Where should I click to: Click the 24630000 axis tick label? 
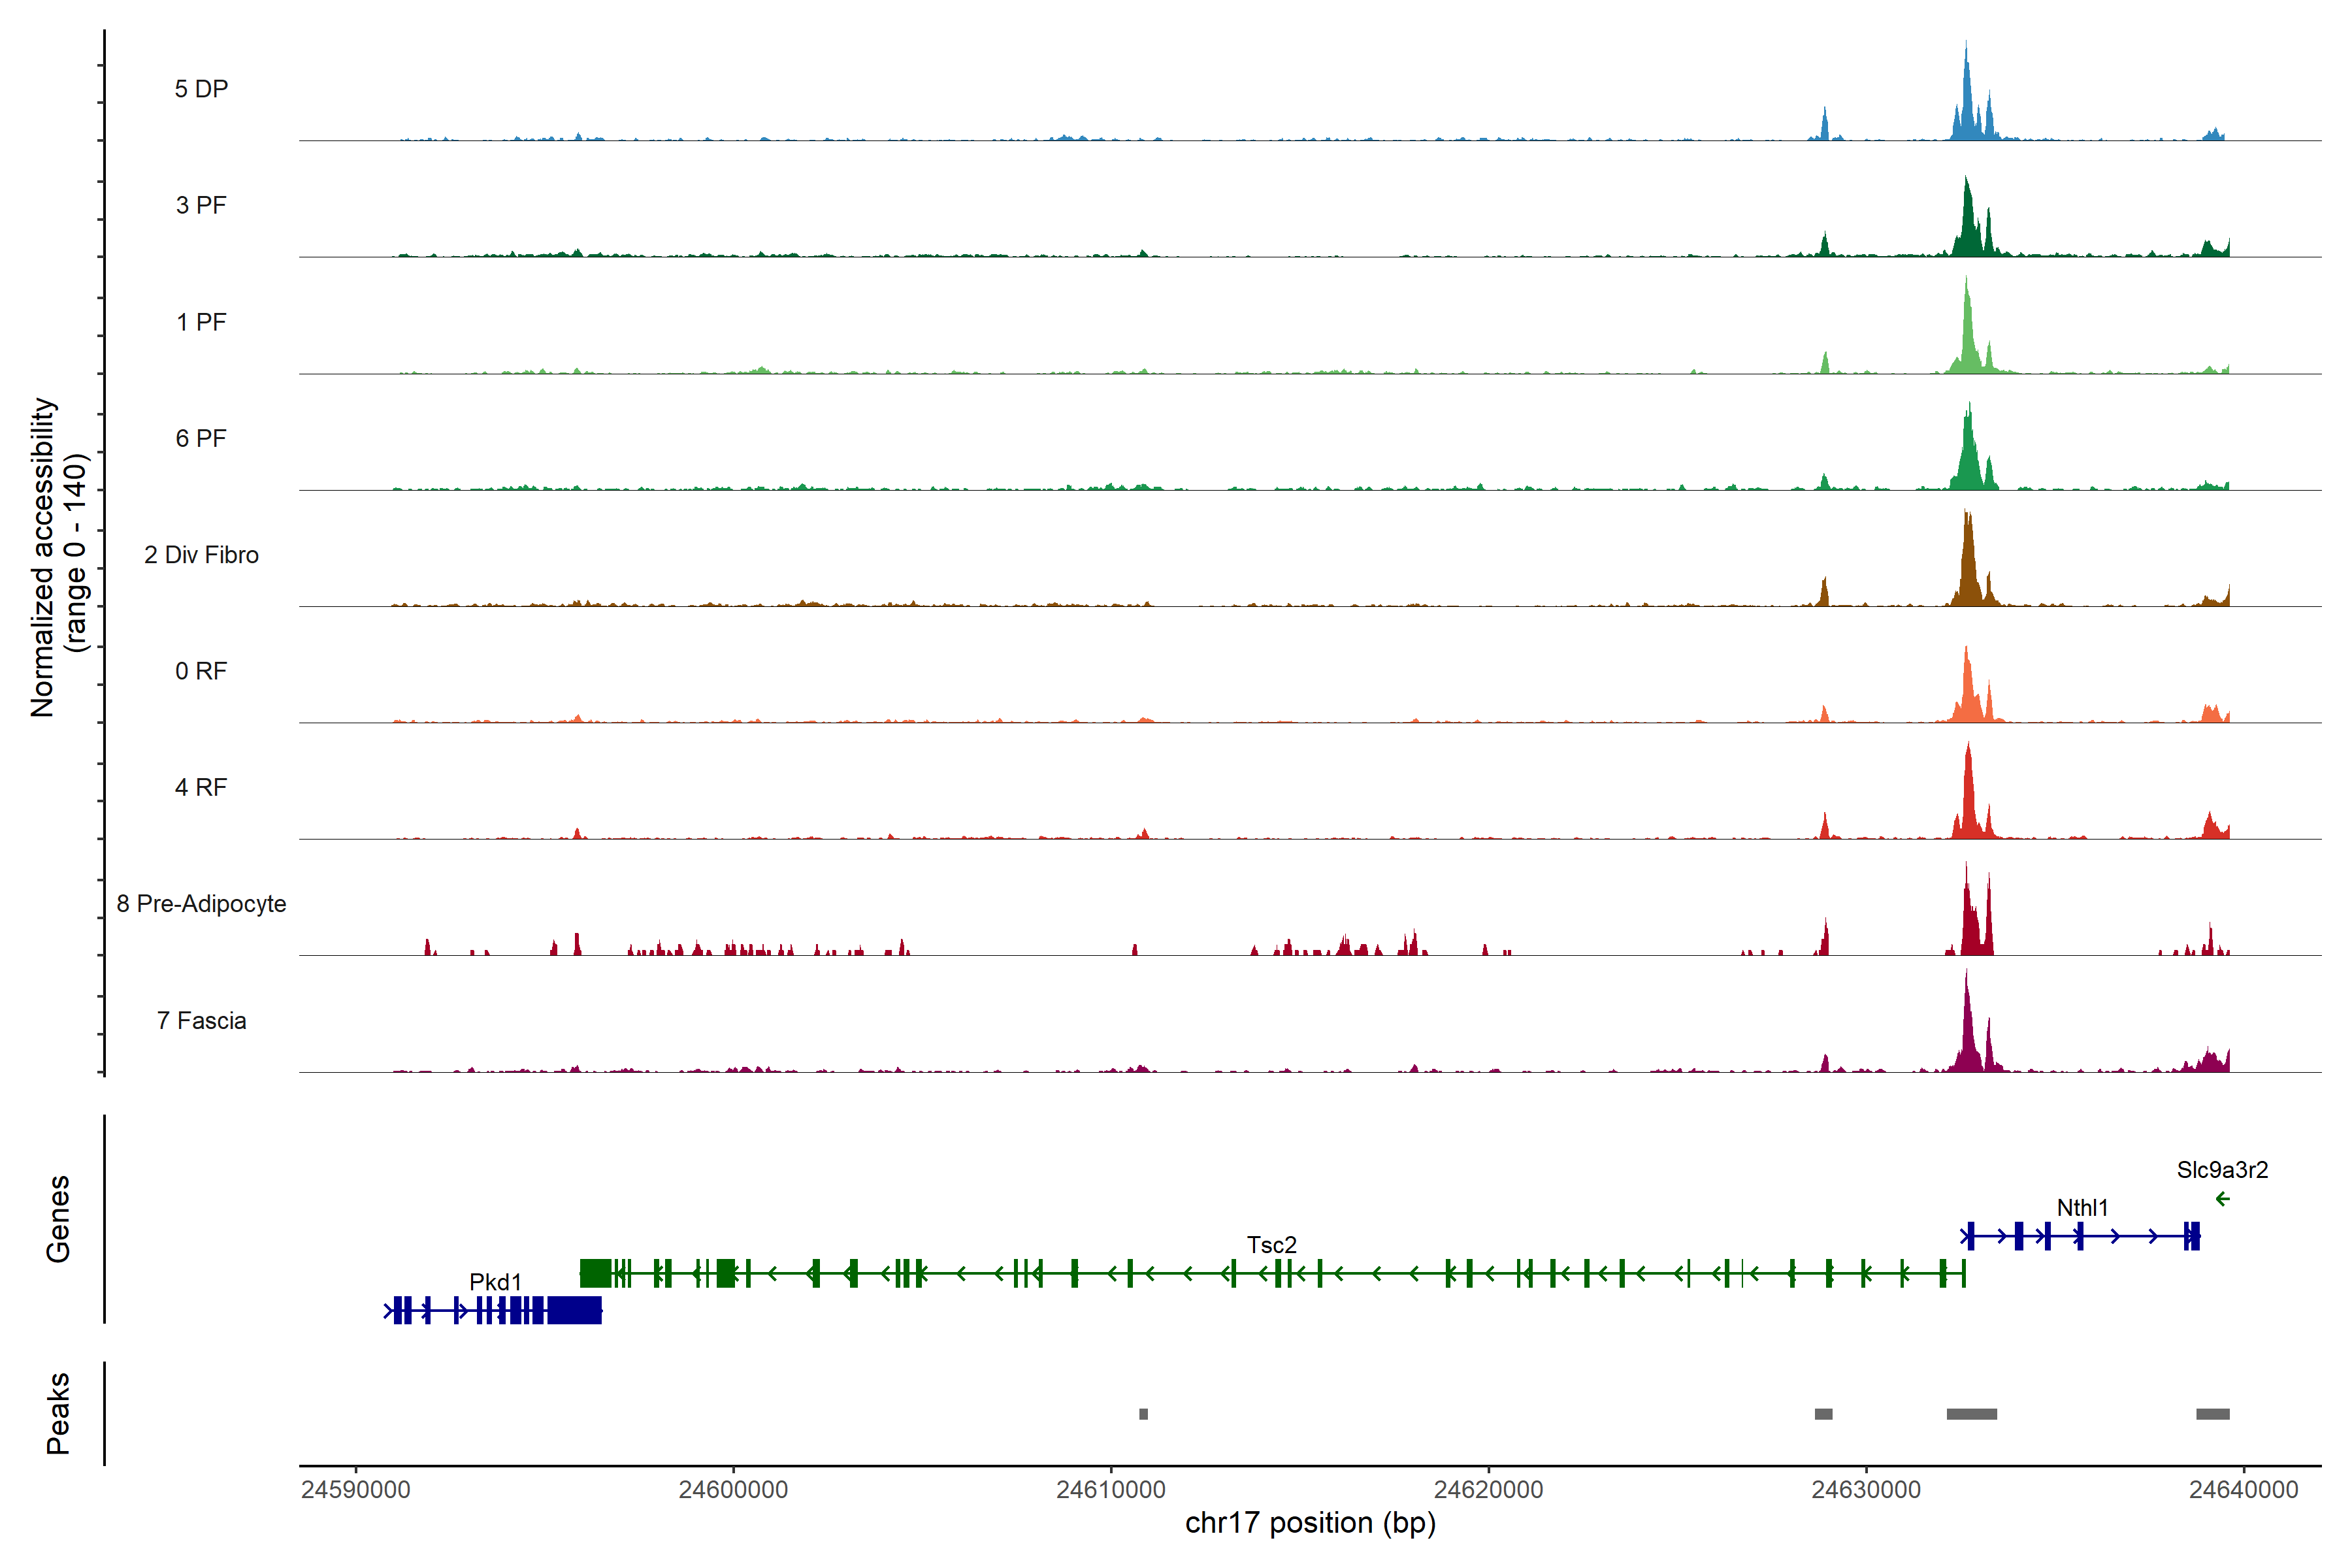pyautogui.click(x=1866, y=1490)
